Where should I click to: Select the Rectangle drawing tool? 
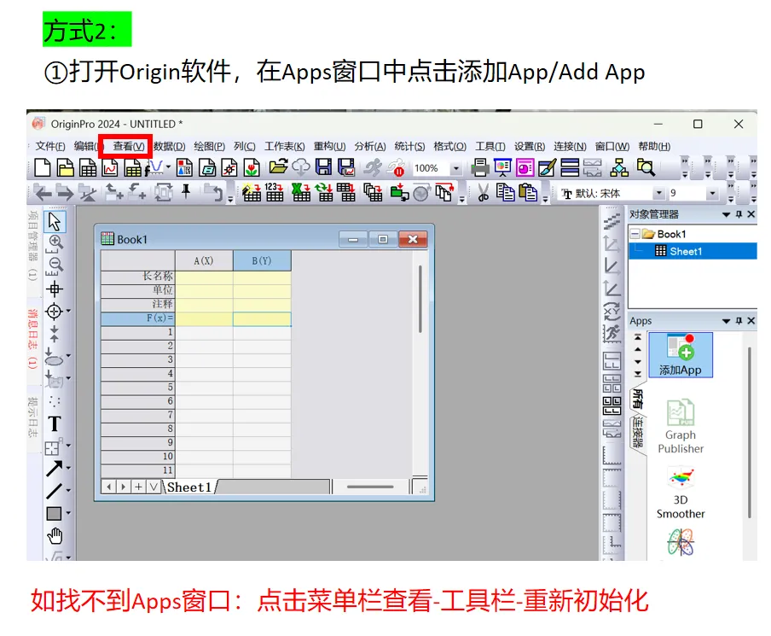point(54,513)
